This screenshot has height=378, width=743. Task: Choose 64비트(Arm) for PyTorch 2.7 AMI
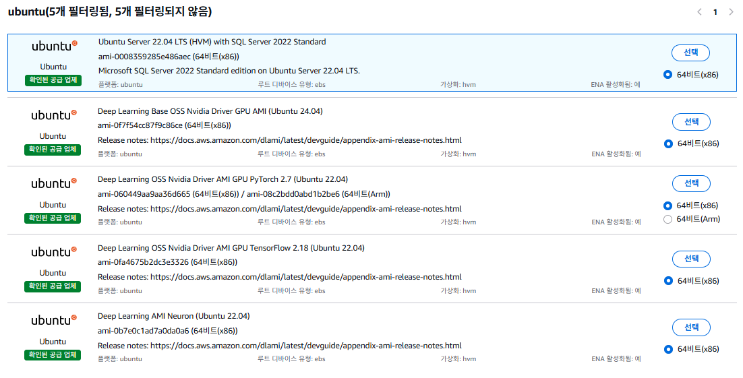[667, 219]
